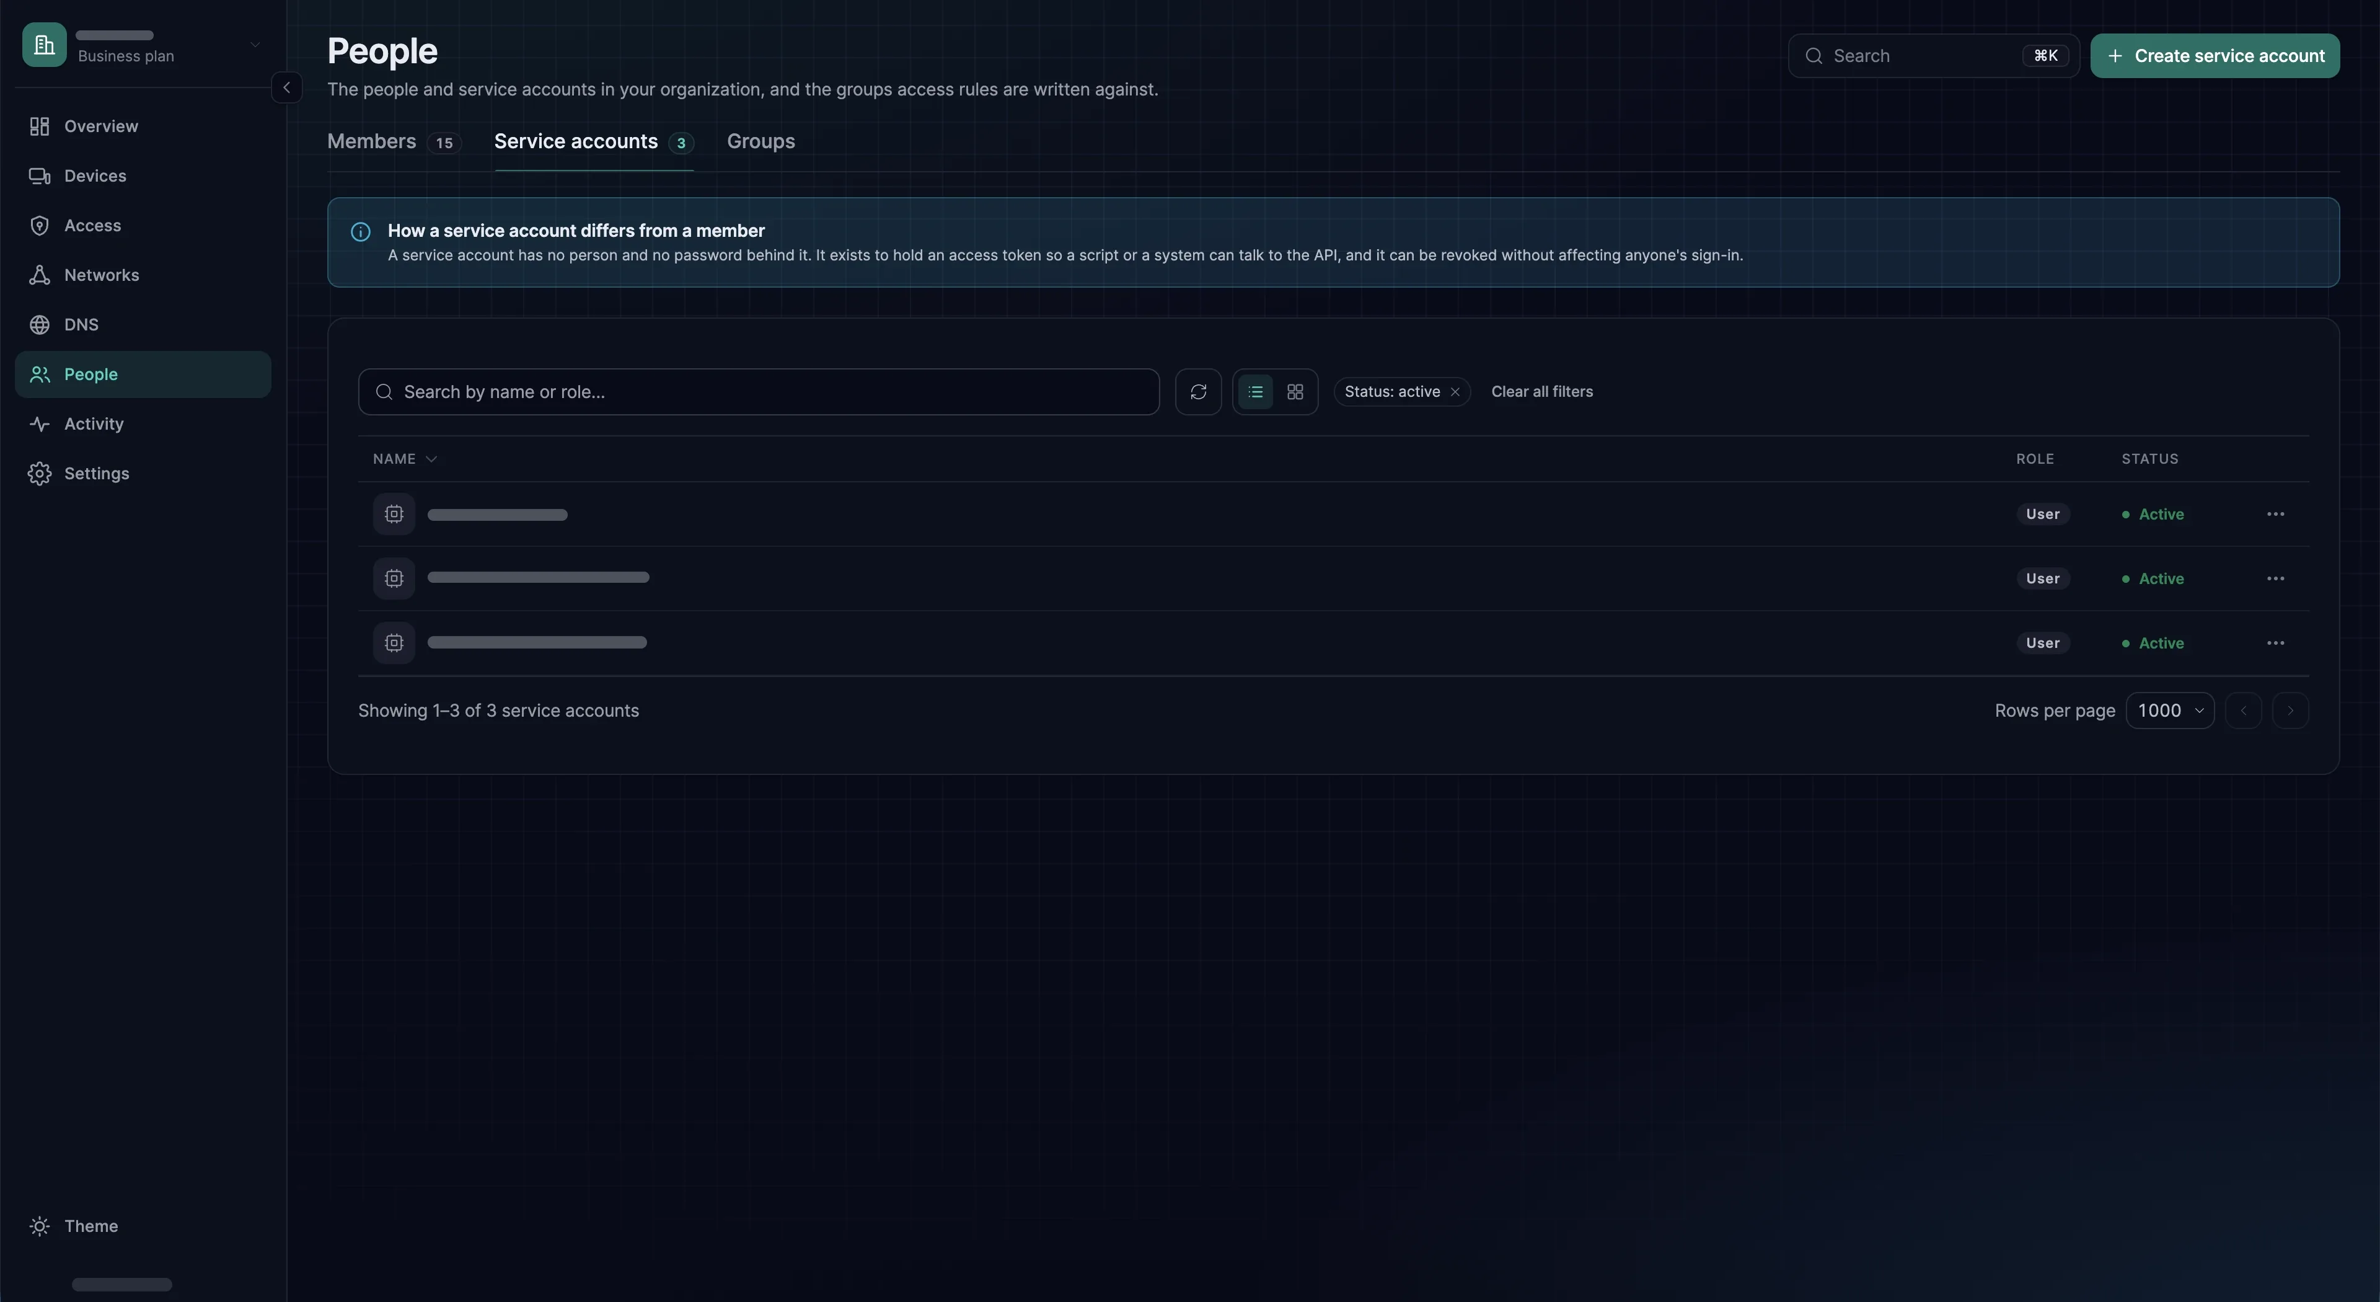Go to next page of results

(x=2290, y=711)
